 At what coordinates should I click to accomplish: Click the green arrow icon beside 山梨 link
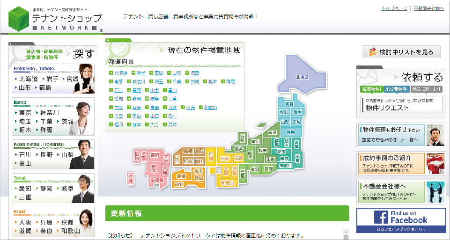[x=147, y=90]
